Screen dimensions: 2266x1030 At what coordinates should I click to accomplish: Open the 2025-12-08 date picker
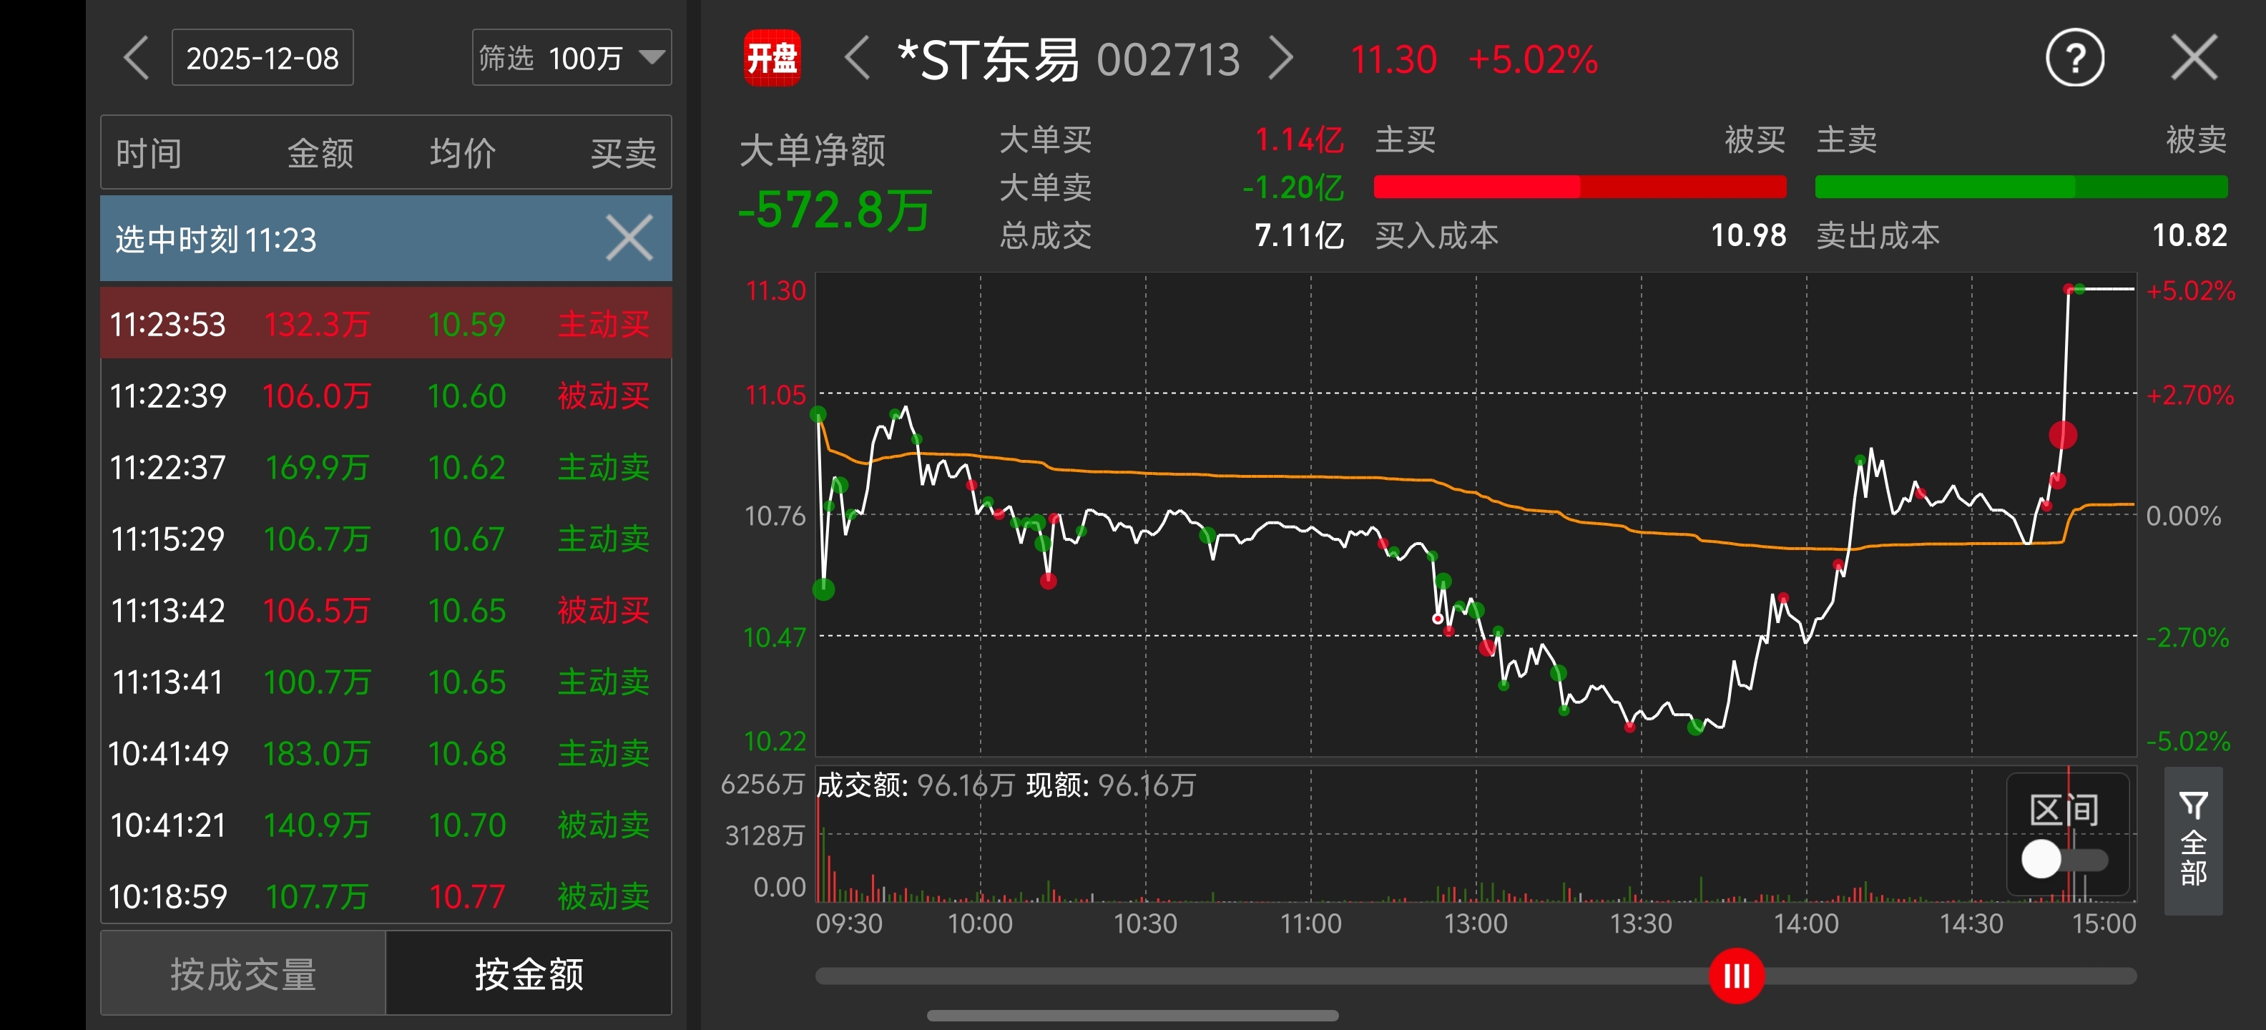click(x=262, y=58)
